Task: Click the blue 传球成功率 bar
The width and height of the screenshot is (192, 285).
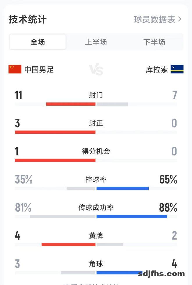Action: point(132,216)
